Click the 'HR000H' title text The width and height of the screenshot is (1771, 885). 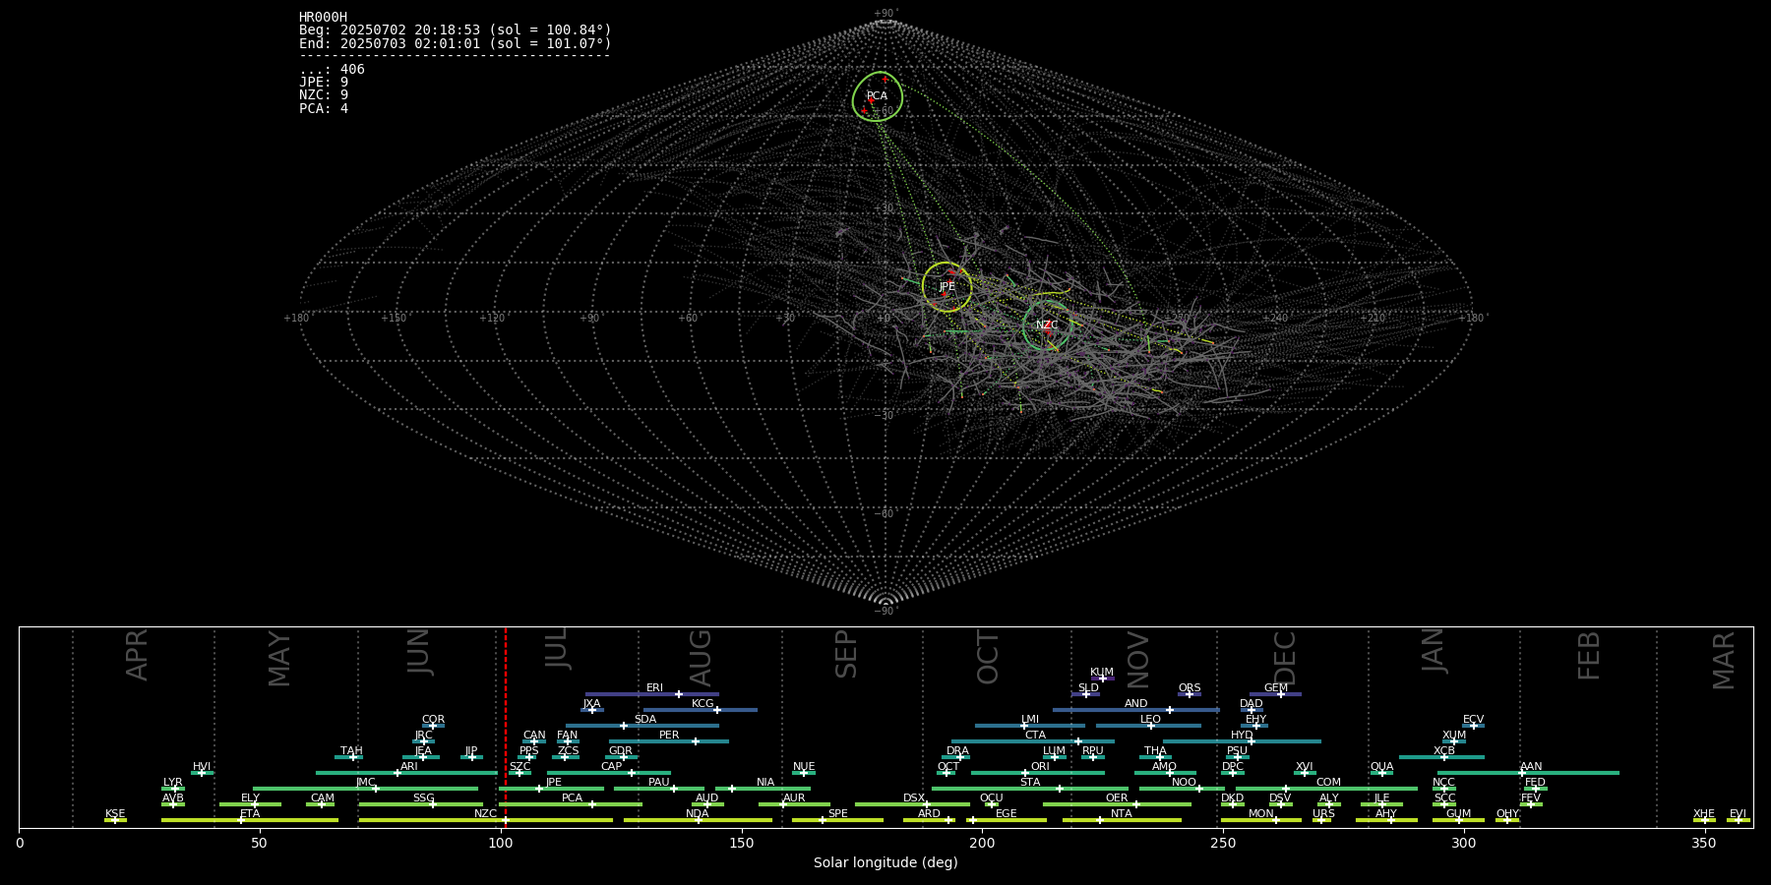point(323,17)
